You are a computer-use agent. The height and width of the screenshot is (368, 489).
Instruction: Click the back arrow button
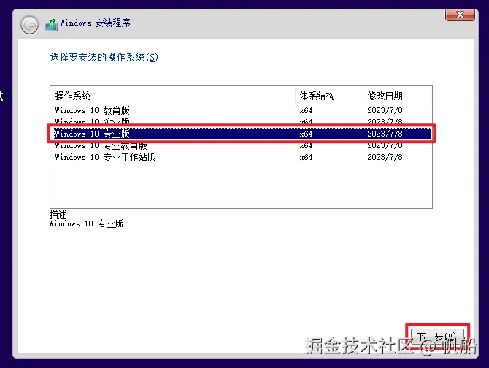[29, 25]
